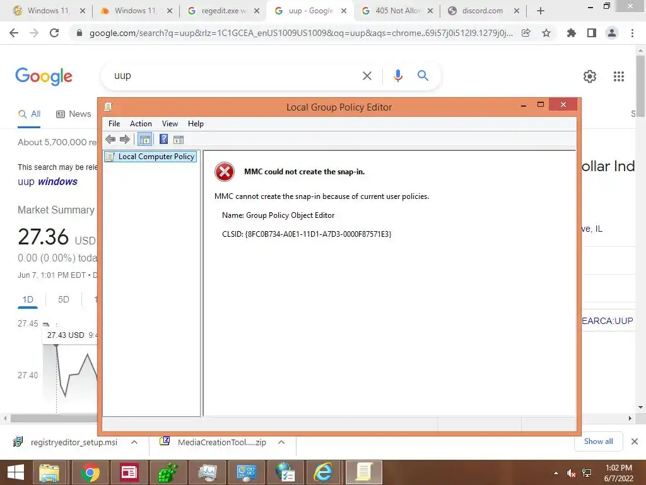Select the 5D chart range tab
The width and height of the screenshot is (646, 485).
click(x=64, y=299)
